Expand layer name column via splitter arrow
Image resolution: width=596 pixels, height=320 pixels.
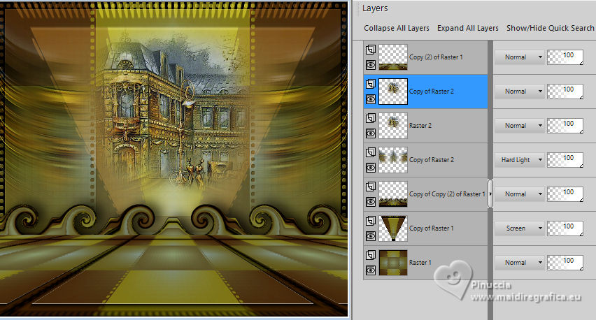[490, 194]
